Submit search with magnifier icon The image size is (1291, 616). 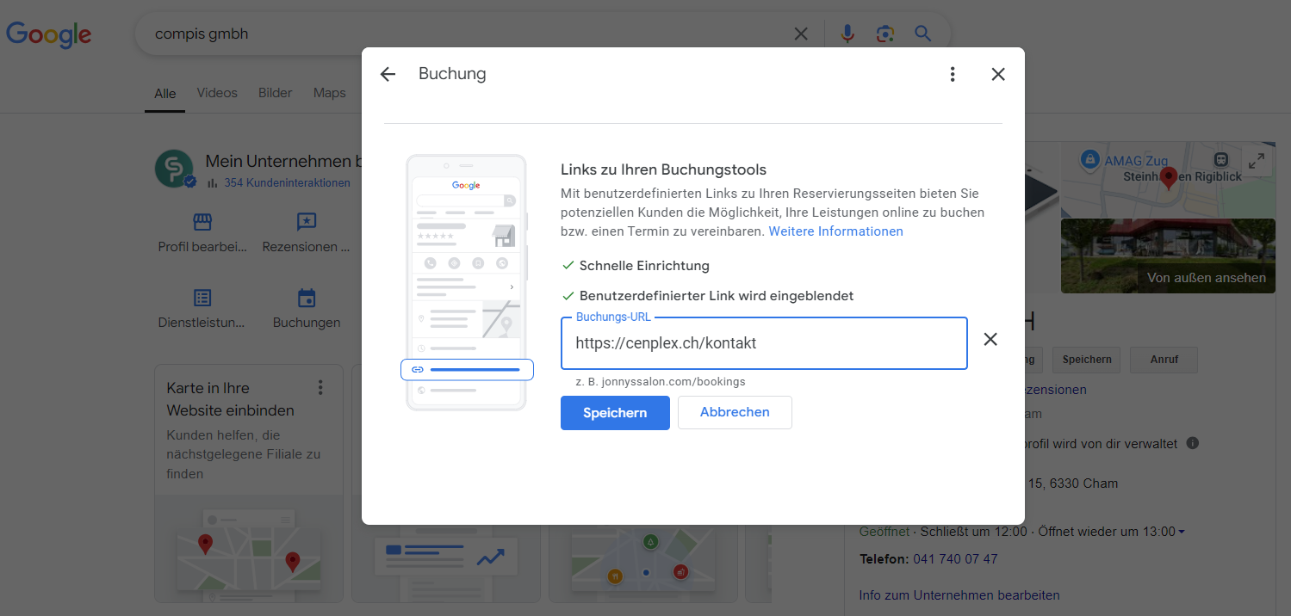click(923, 34)
